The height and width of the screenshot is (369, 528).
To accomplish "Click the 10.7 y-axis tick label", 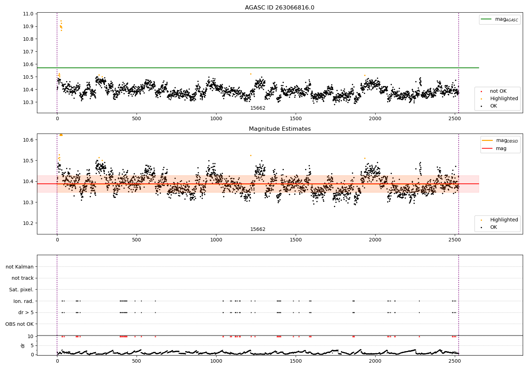I will click(x=29, y=52).
